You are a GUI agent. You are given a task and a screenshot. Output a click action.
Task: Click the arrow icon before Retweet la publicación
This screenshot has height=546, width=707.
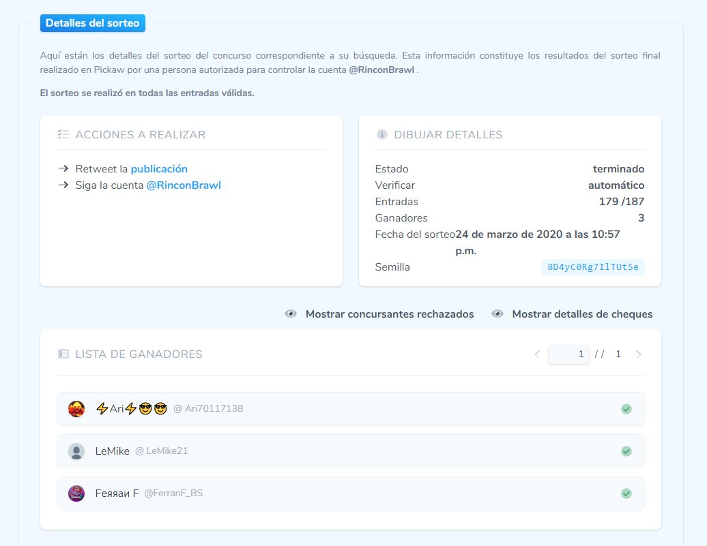pyautogui.click(x=63, y=168)
